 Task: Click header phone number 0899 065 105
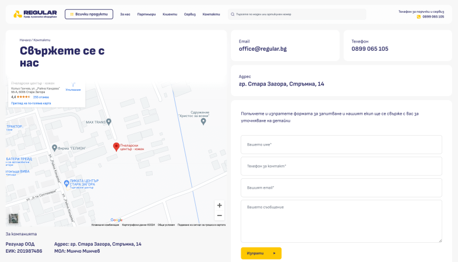point(433,17)
